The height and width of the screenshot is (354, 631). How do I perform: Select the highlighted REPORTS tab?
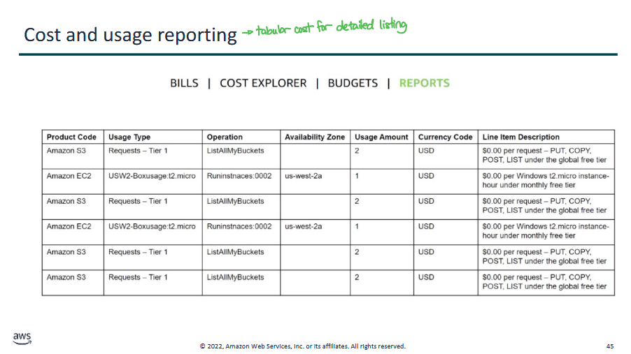point(424,83)
